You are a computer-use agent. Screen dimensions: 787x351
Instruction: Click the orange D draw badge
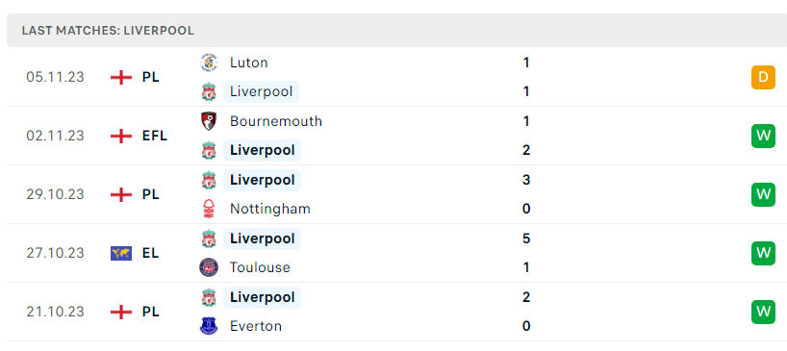763,77
